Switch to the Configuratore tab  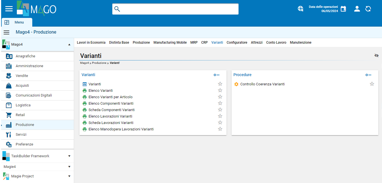pyautogui.click(x=237, y=43)
